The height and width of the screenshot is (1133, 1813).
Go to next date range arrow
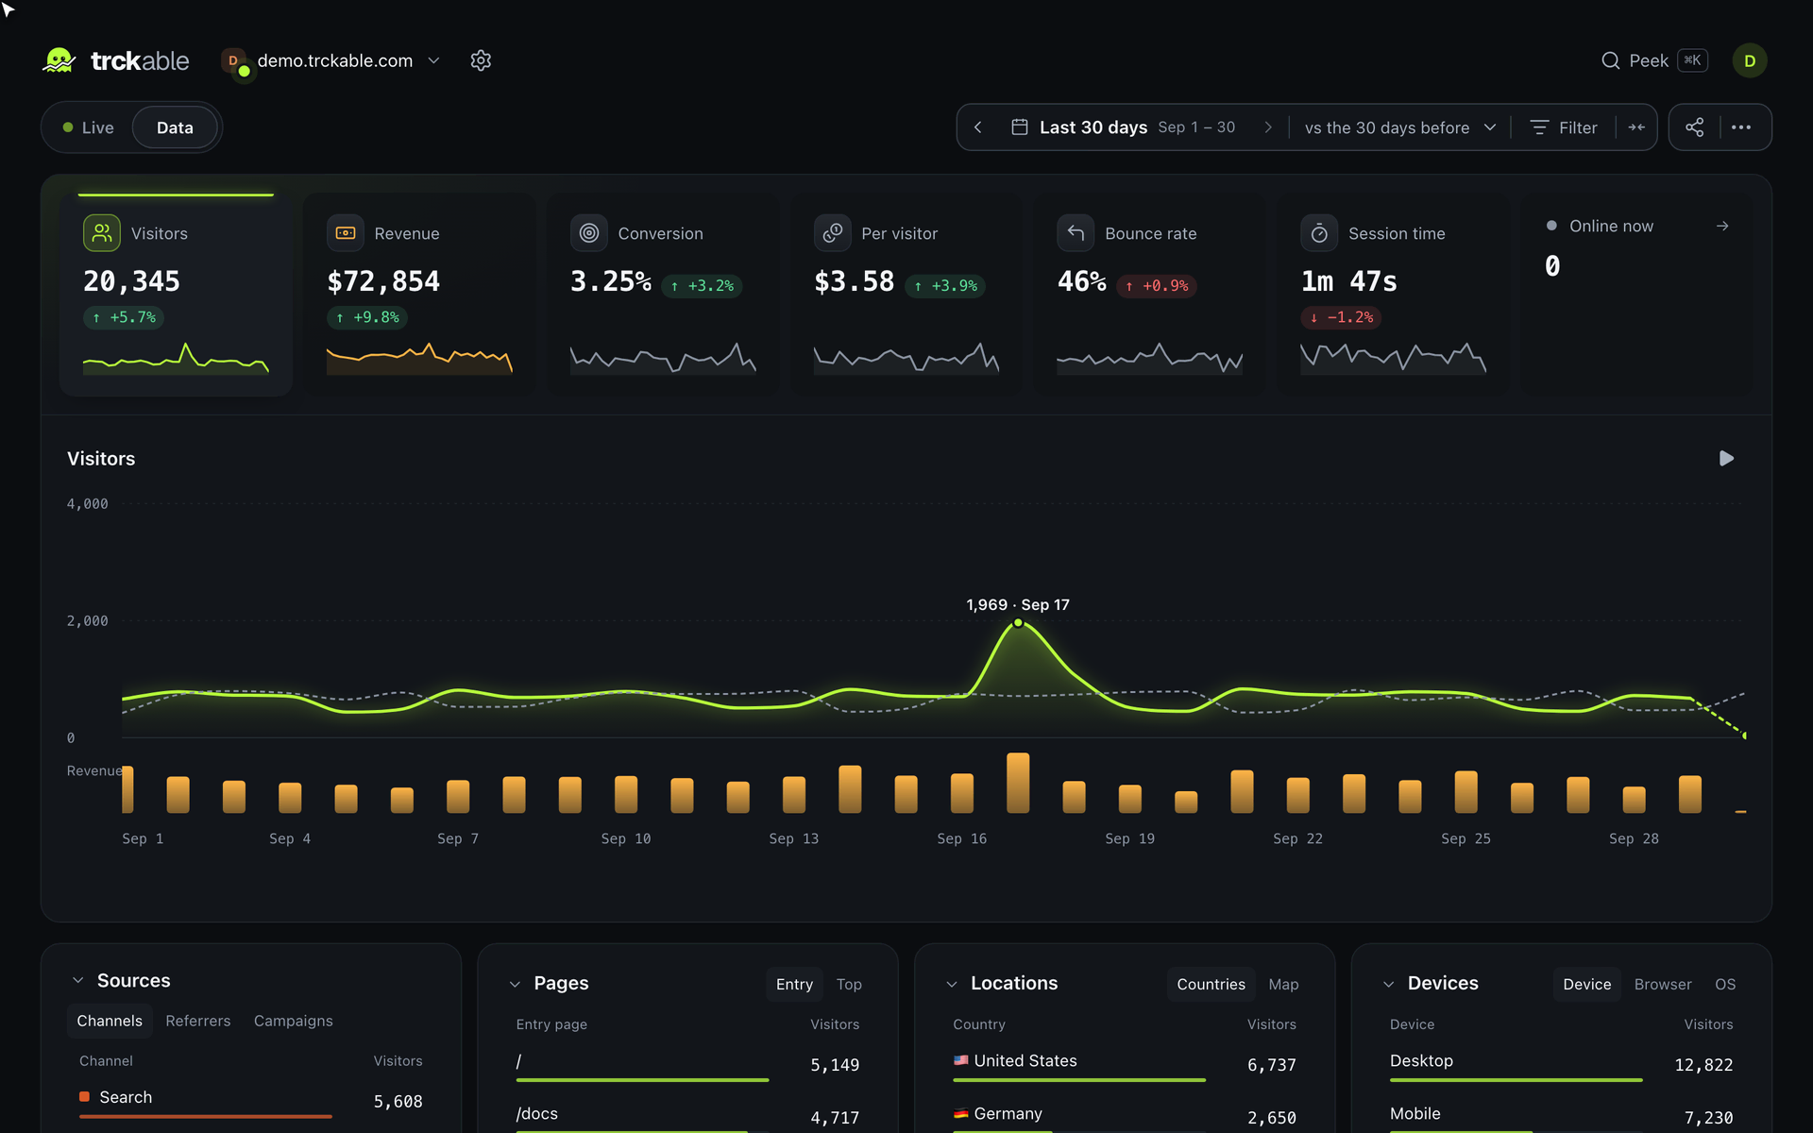(1268, 127)
